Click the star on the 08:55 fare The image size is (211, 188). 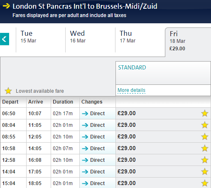point(205,137)
